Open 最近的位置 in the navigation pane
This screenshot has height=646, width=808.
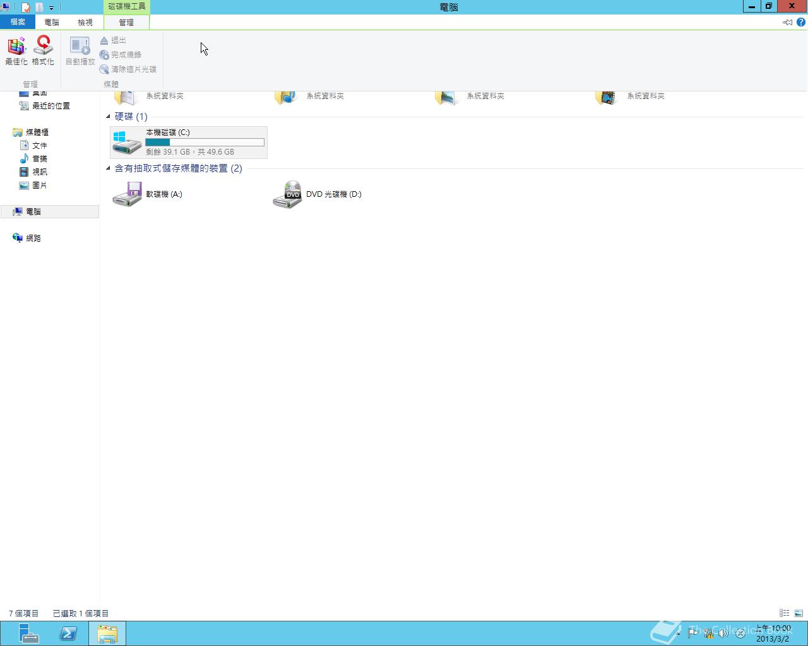pyautogui.click(x=44, y=106)
